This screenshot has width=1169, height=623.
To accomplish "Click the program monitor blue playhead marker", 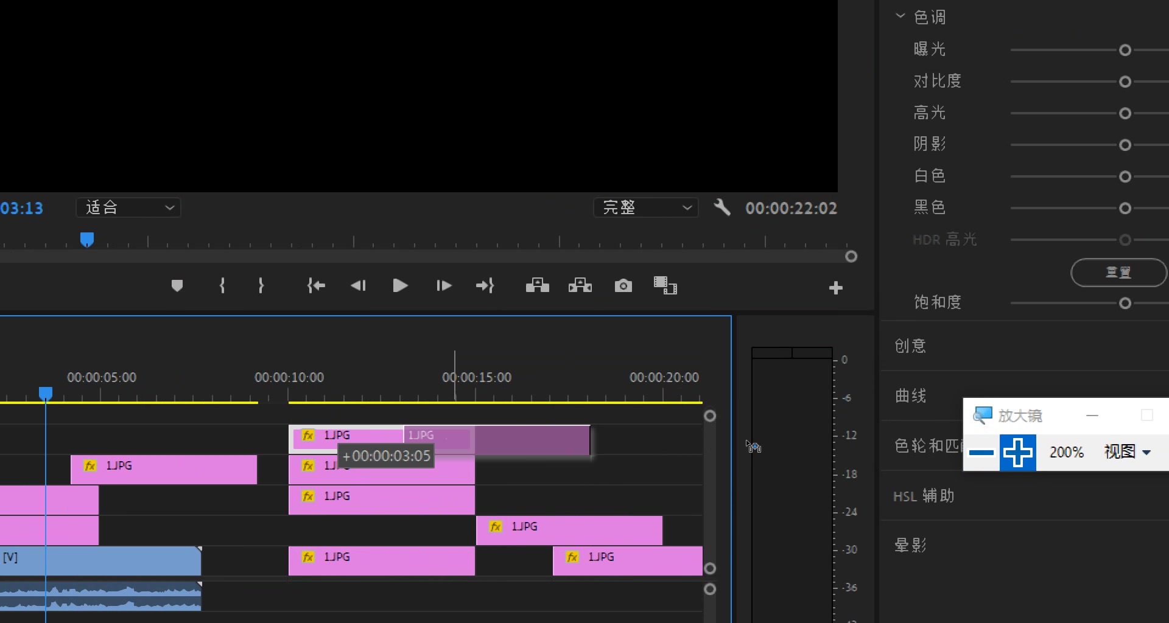I will pos(87,240).
